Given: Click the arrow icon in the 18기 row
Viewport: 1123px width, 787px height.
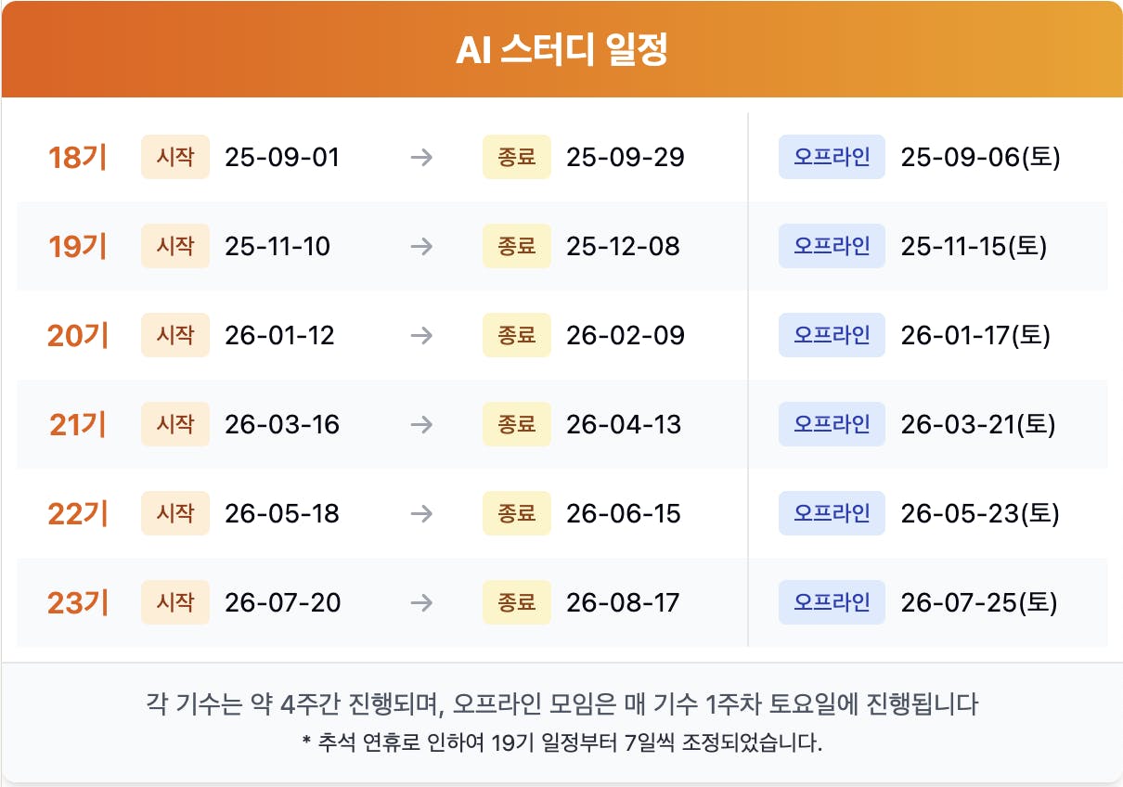Looking at the screenshot, I should click(x=421, y=158).
